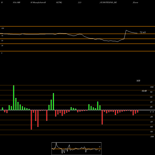This screenshot has height=155, width=155.
Task: Open the mini overview chart thumbnail at bottom
Action: pos(77,148)
